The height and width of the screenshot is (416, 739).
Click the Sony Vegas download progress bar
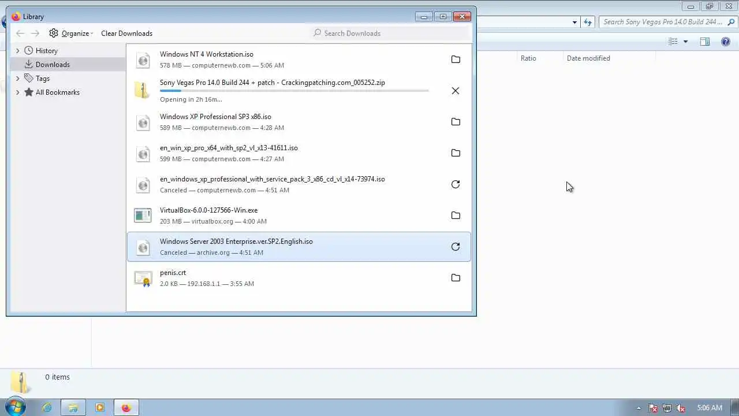click(x=294, y=91)
